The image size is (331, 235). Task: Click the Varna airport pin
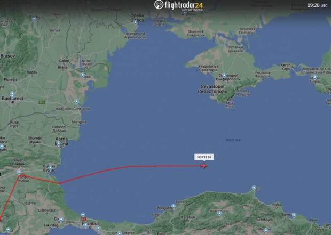click(59, 144)
